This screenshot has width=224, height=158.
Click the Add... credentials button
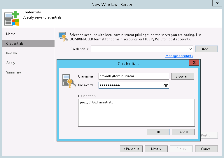[x=206, y=49]
